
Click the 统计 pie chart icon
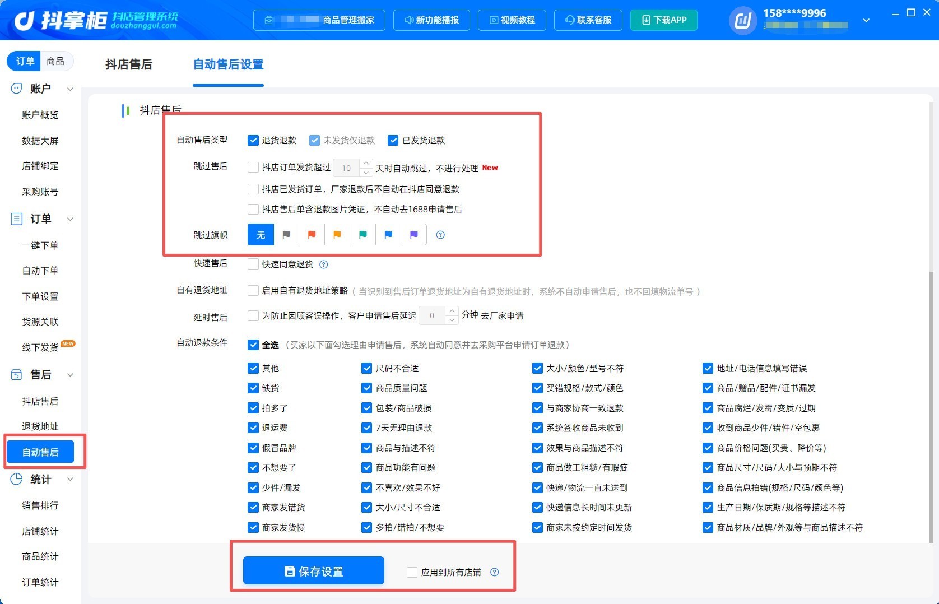point(17,479)
